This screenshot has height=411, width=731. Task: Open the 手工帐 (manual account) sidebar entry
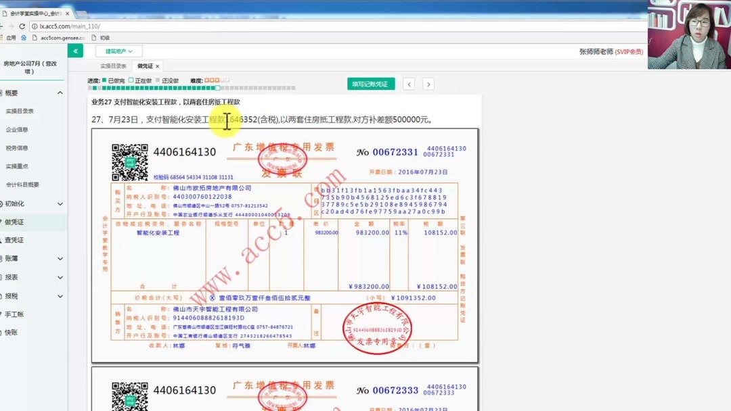pyautogui.click(x=15, y=315)
